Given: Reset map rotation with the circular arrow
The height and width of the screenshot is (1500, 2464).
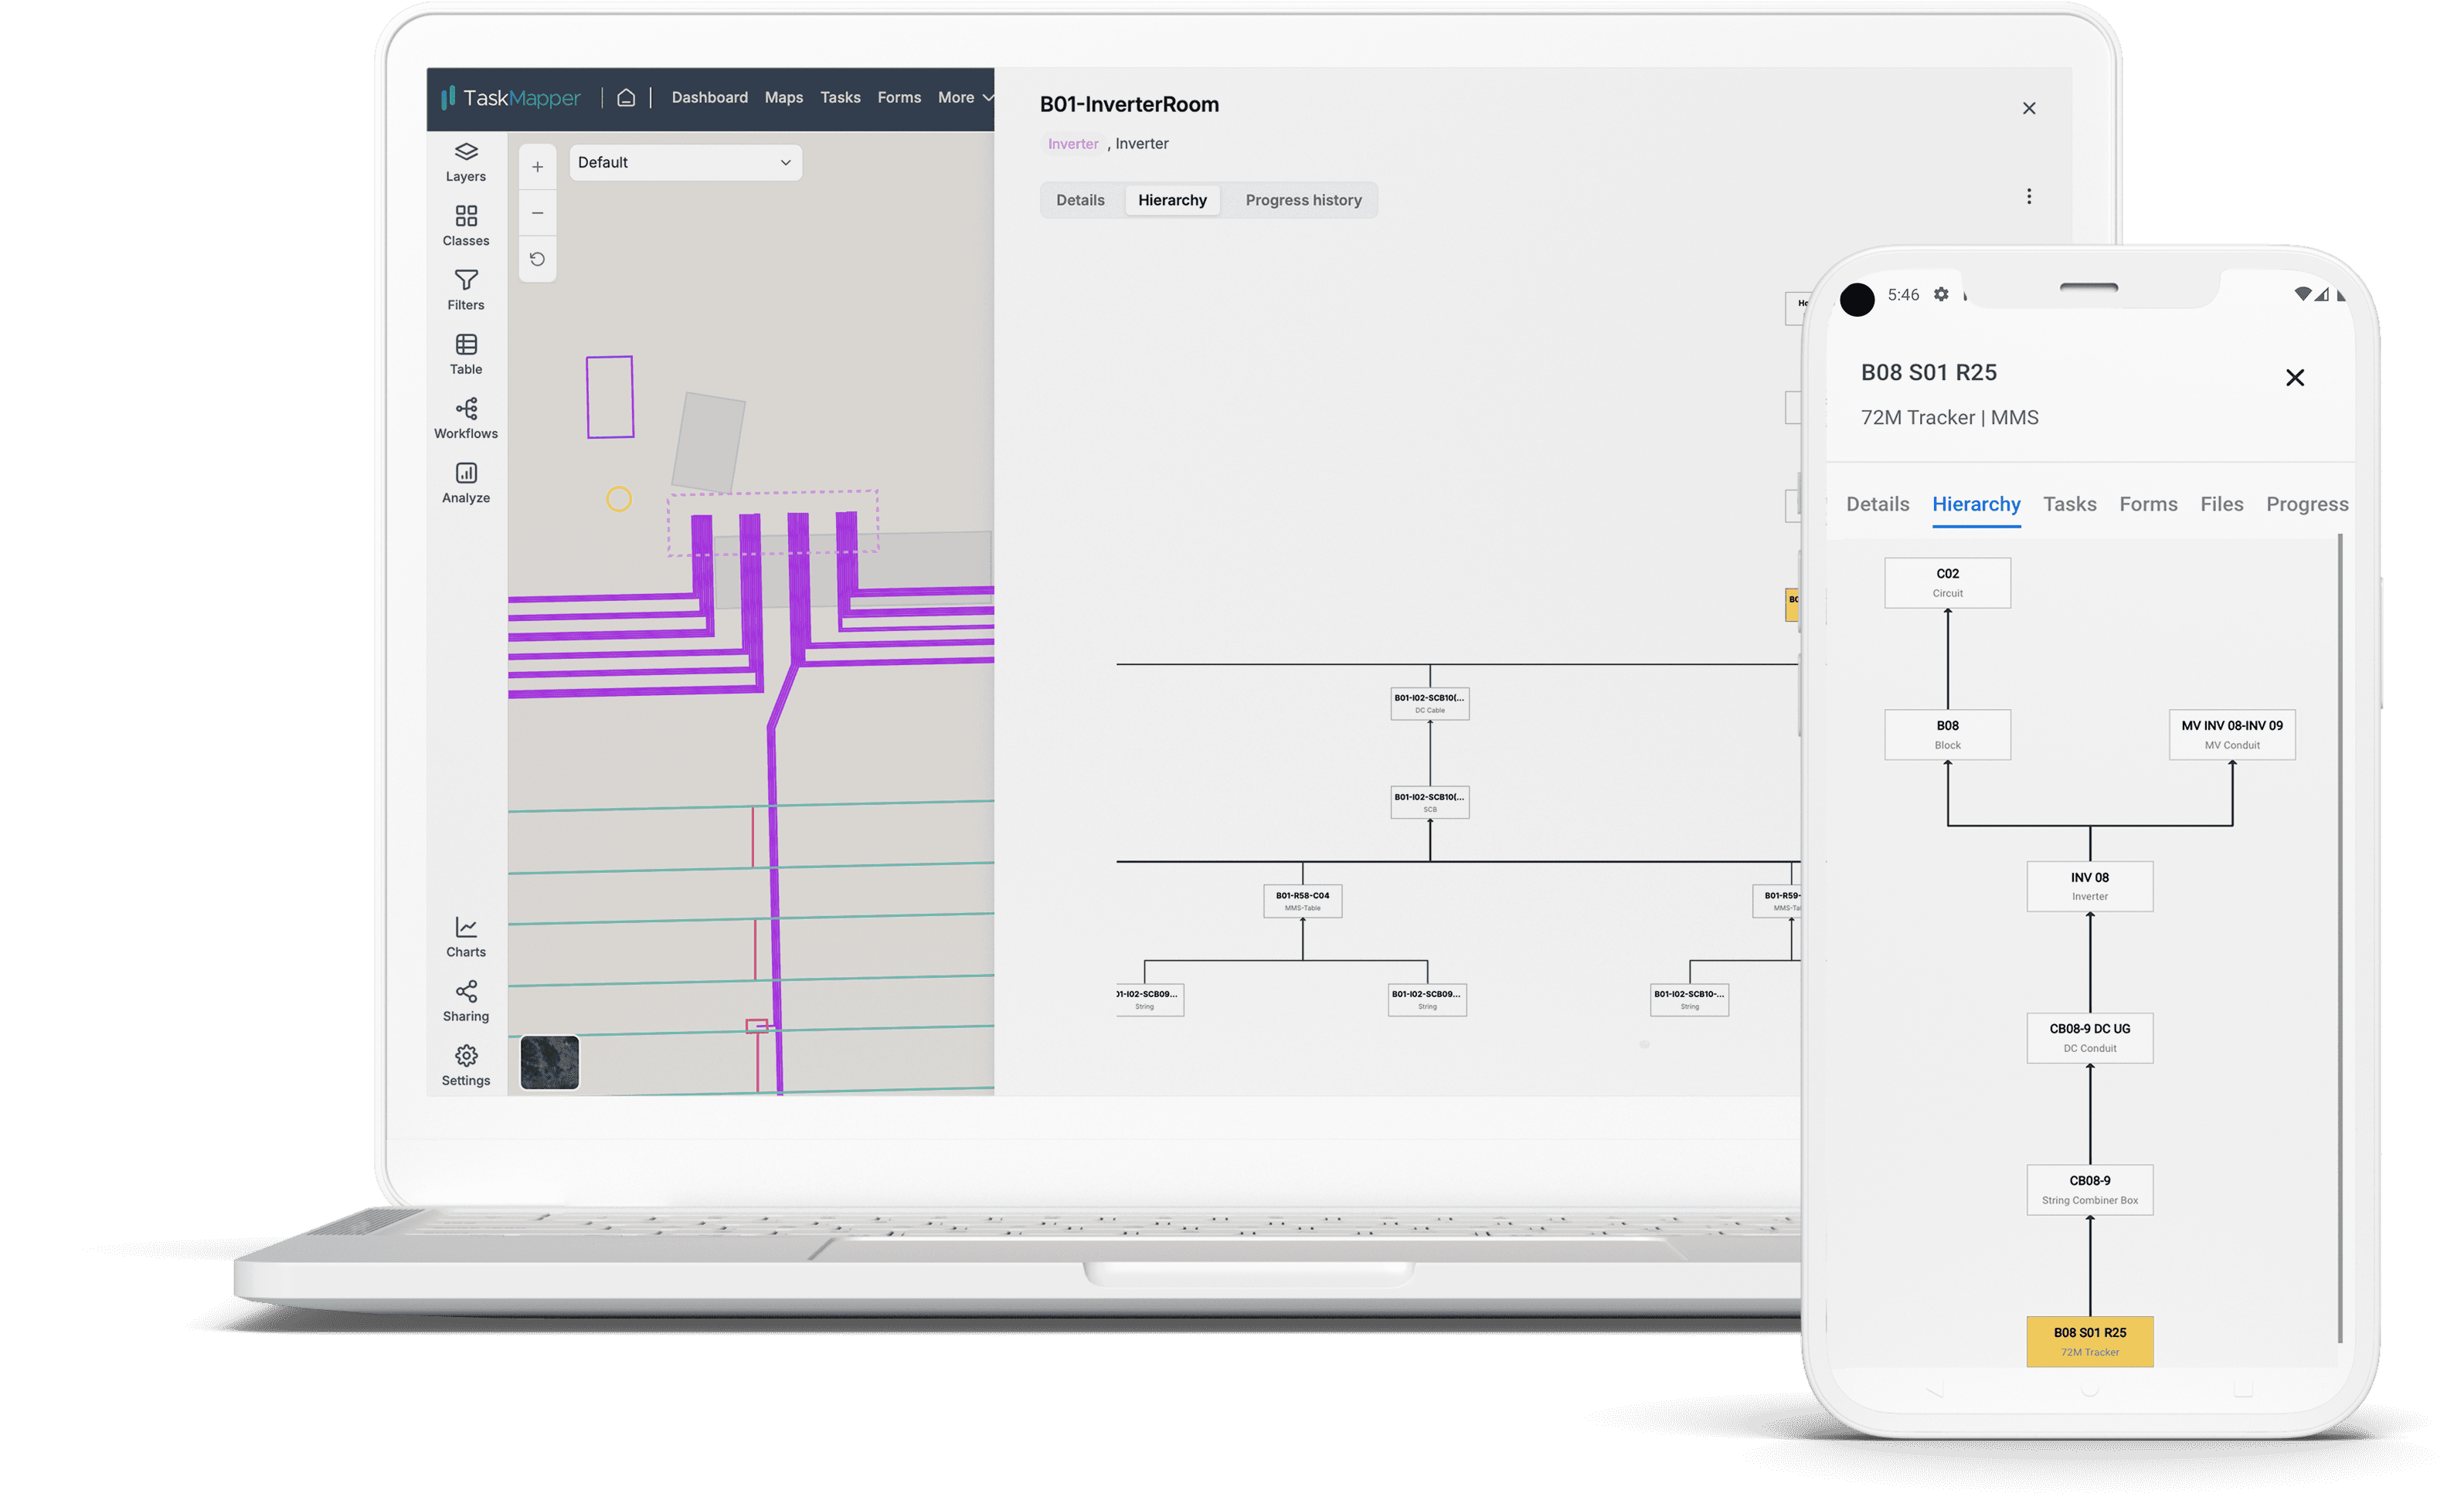Looking at the screenshot, I should pyautogui.click(x=537, y=259).
